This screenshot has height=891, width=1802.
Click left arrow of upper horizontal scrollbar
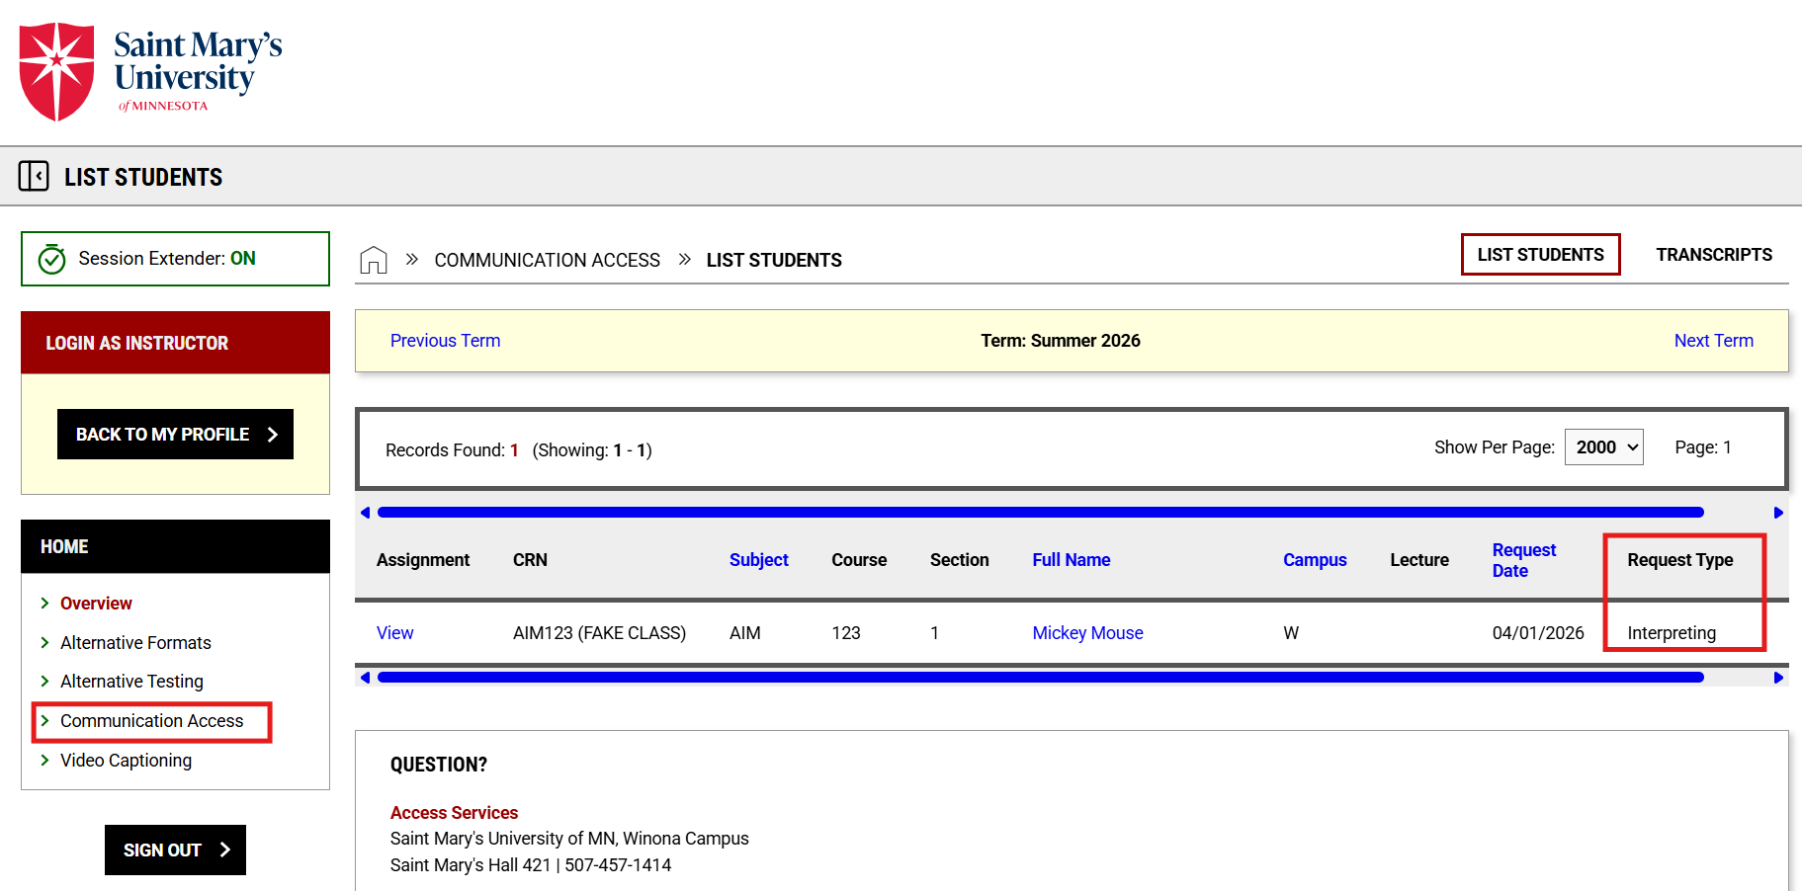[365, 513]
